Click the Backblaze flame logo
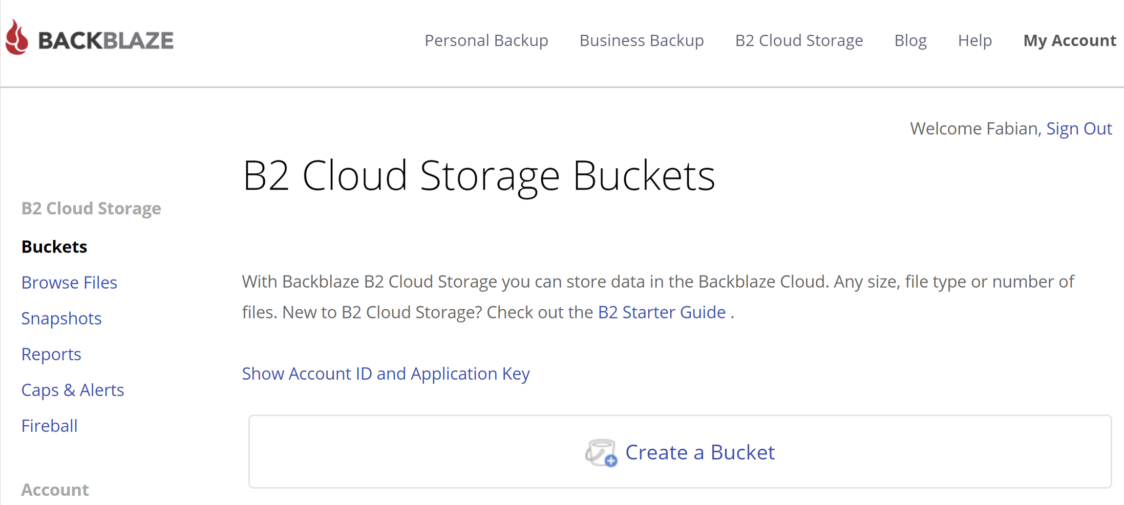The width and height of the screenshot is (1124, 505). point(17,37)
